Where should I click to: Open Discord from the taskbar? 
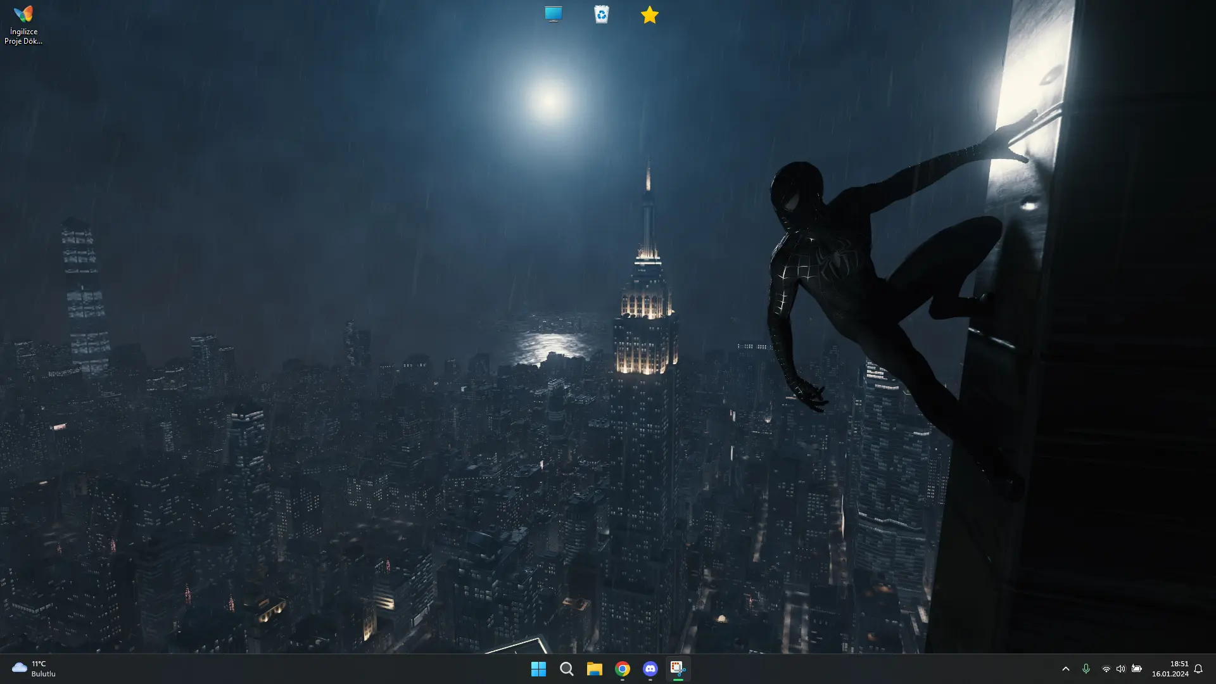pos(650,669)
